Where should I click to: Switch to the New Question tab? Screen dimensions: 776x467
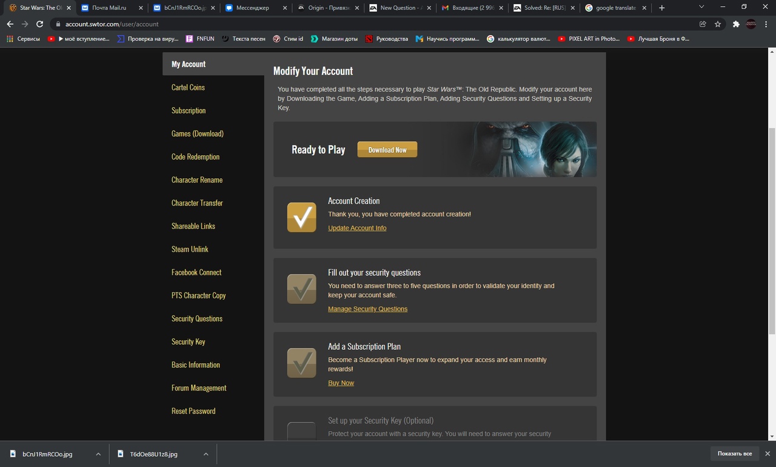click(x=398, y=8)
